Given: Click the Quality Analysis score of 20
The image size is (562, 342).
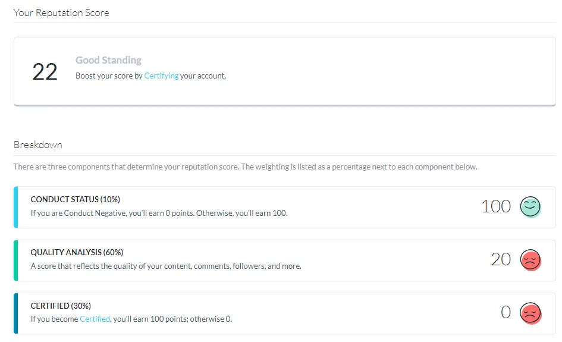Looking at the screenshot, I should click(x=501, y=259).
